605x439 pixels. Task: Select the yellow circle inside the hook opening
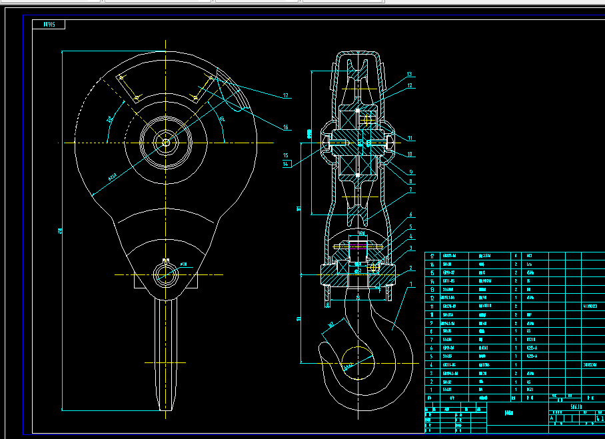358,363
